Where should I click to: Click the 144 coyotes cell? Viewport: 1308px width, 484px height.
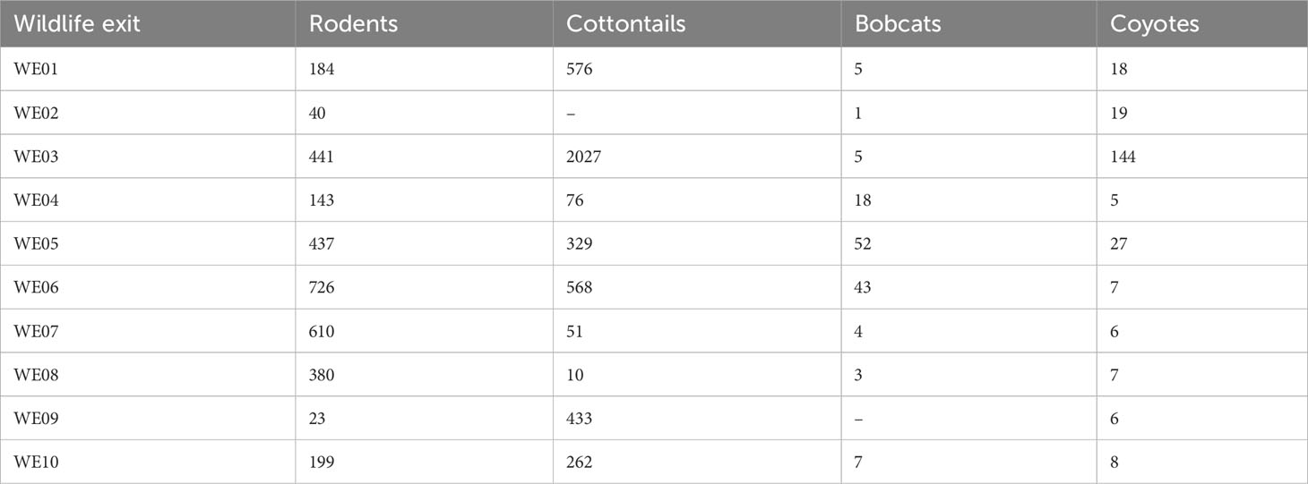click(1123, 157)
